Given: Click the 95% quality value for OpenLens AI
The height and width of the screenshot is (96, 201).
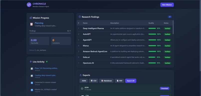Looking at the screenshot, I should click(158, 63).
